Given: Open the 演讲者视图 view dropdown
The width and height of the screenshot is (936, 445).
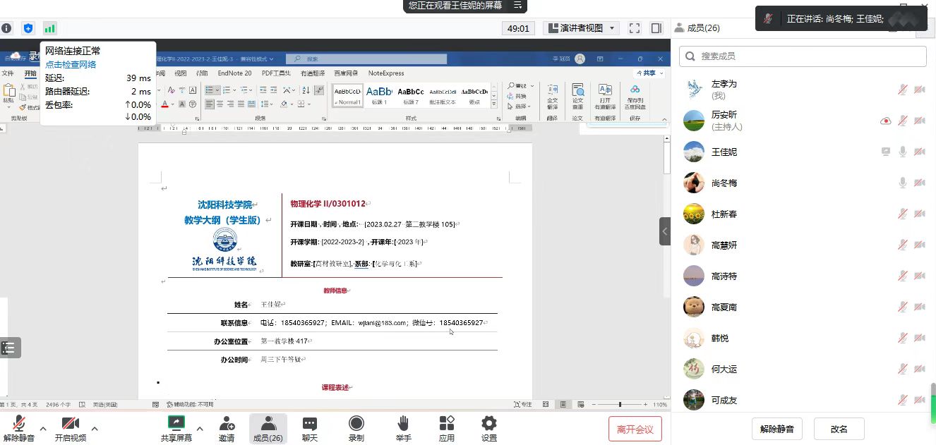Looking at the screenshot, I should (x=581, y=28).
